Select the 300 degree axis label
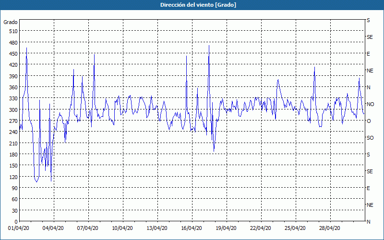The width and height of the screenshot is (384, 240). coord(13,110)
